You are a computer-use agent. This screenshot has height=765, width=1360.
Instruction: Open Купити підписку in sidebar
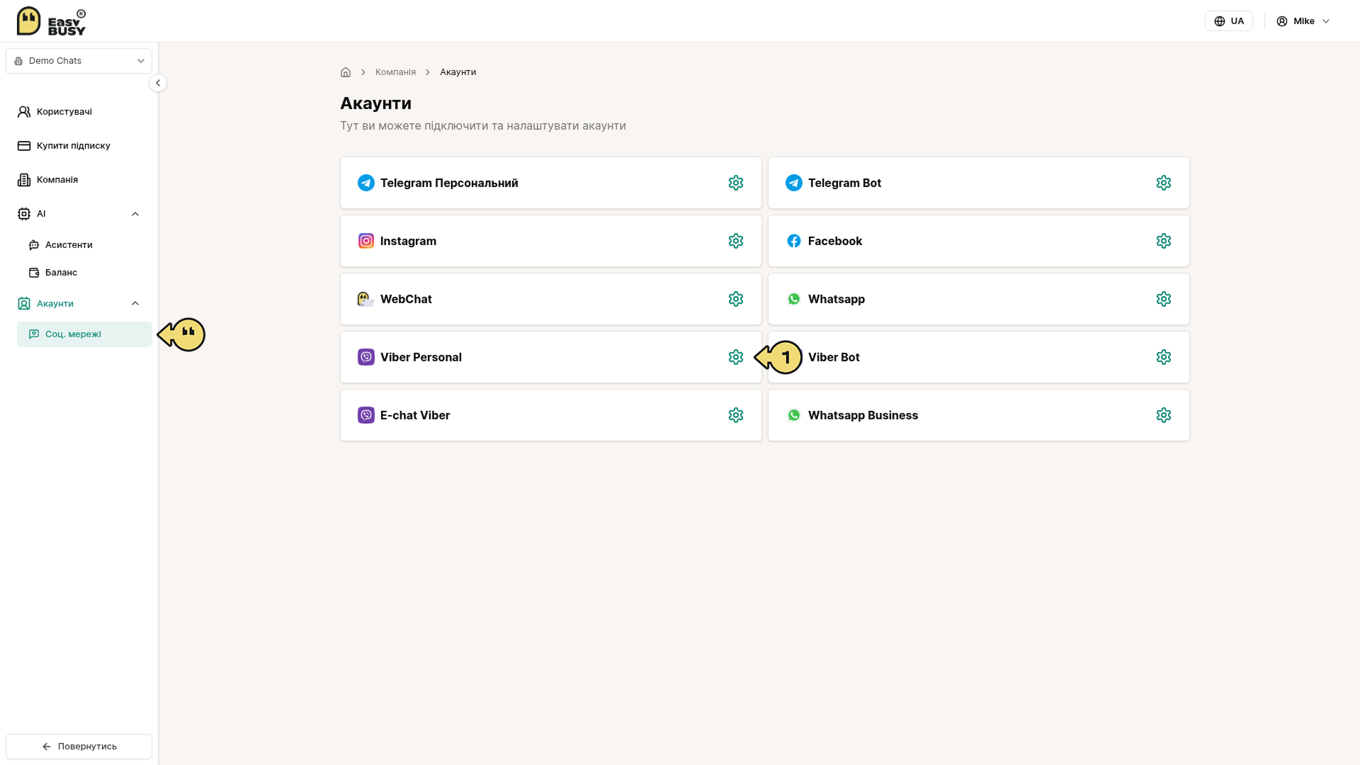click(x=79, y=146)
